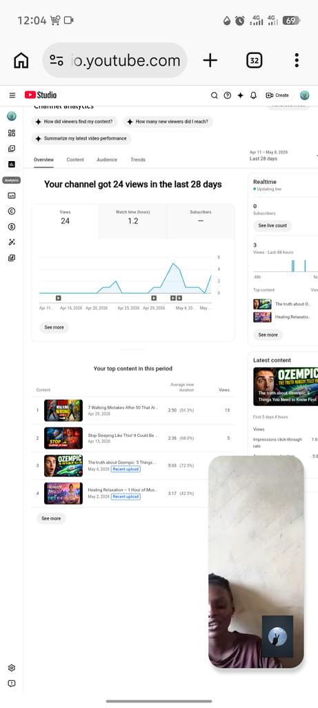Click the Send feedback sidebar icon
318x708 pixels.
click(12, 684)
